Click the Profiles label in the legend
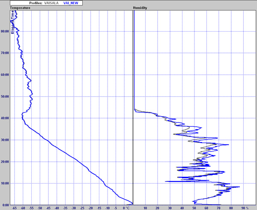Image resolution: width=257 pixels, height=210 pixels. pos(36,3)
